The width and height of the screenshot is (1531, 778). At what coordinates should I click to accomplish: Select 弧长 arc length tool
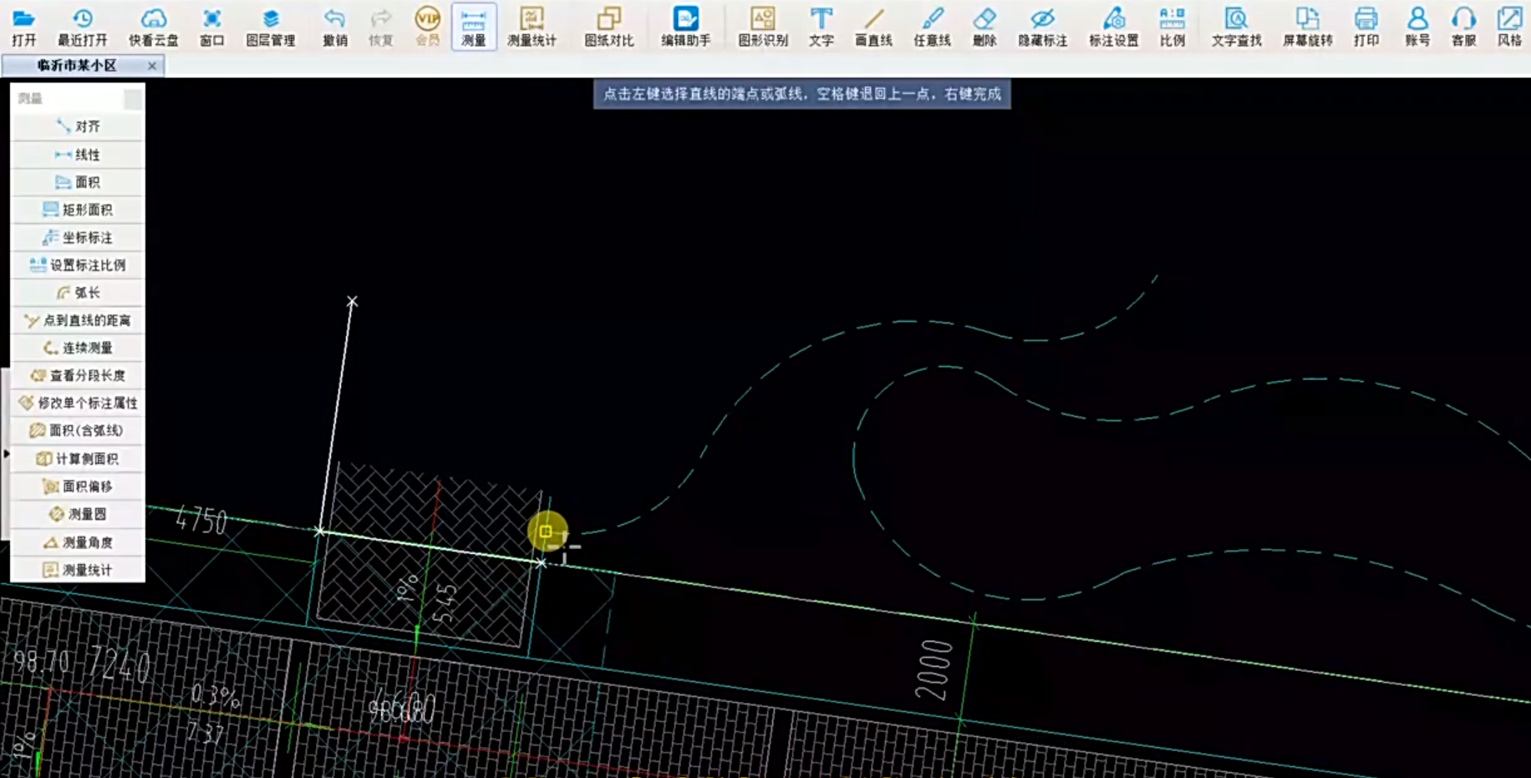[78, 292]
